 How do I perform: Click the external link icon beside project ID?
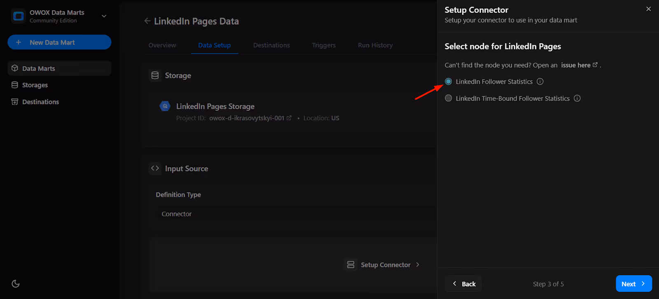289,118
